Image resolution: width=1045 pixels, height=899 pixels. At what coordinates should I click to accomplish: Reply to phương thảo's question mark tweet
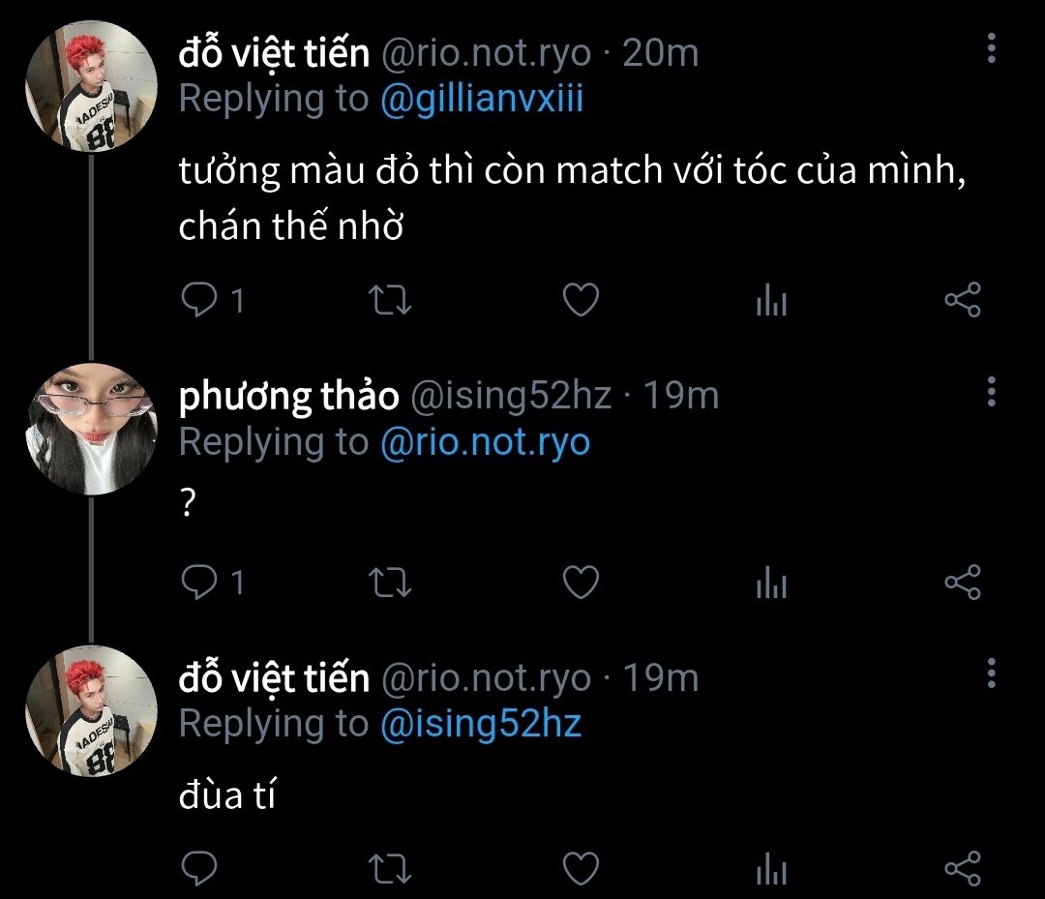[x=199, y=582]
